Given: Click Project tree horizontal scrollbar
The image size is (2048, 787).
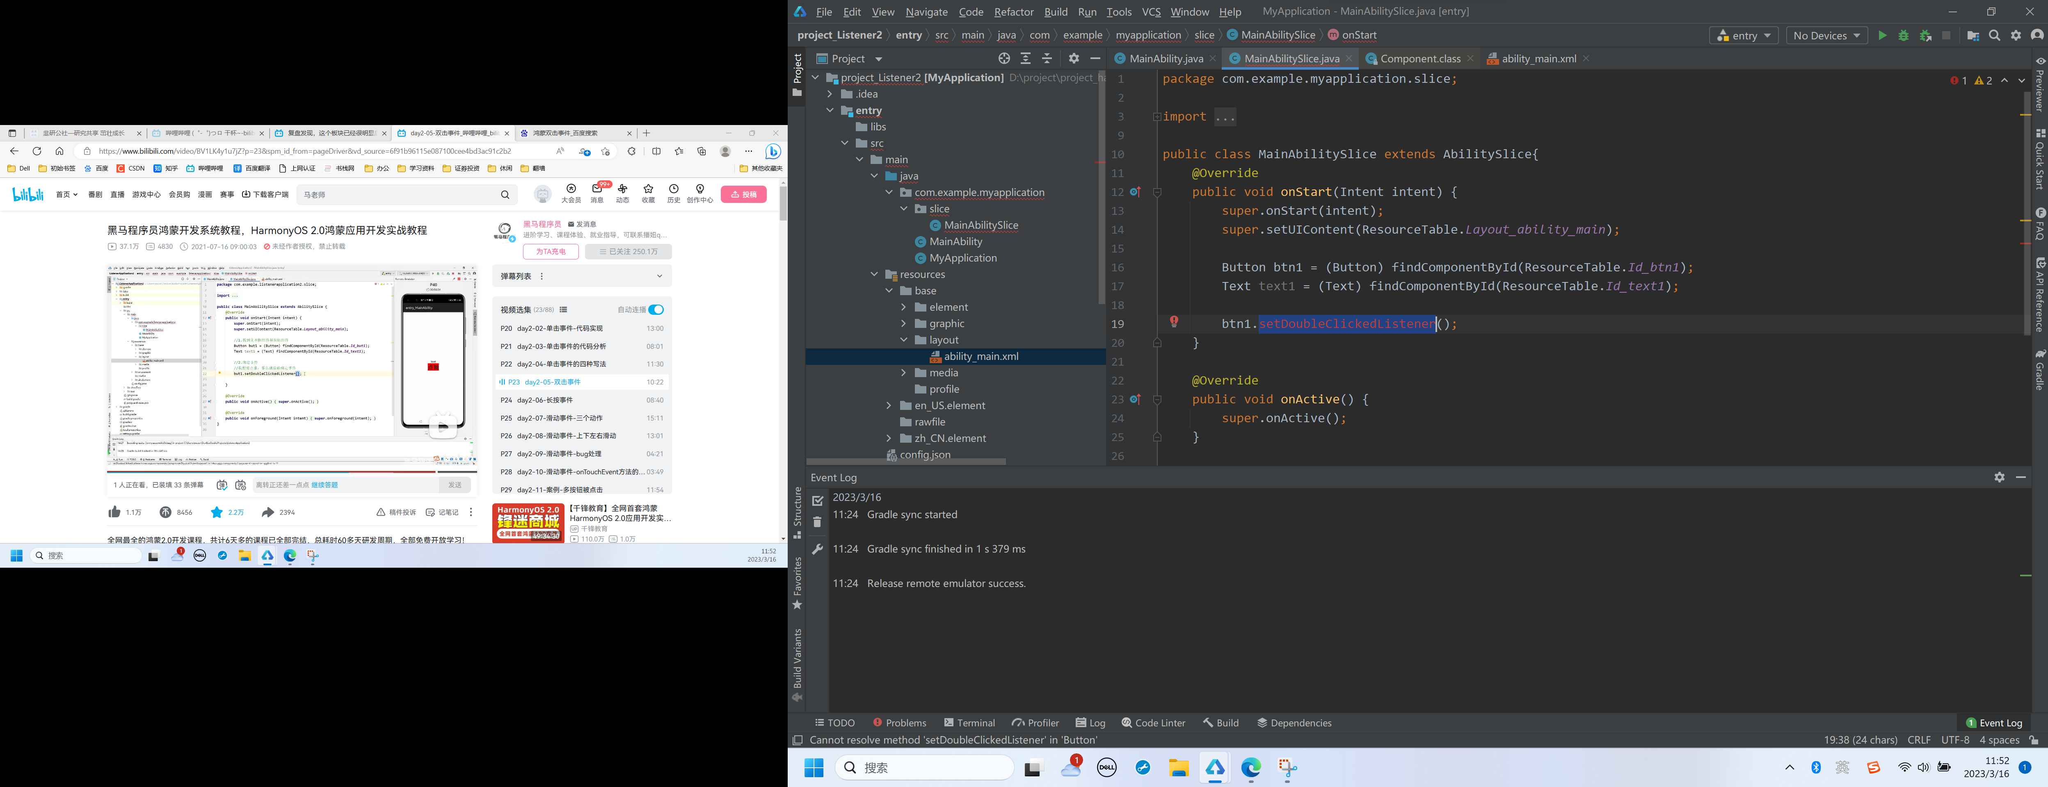Looking at the screenshot, I should point(906,462).
